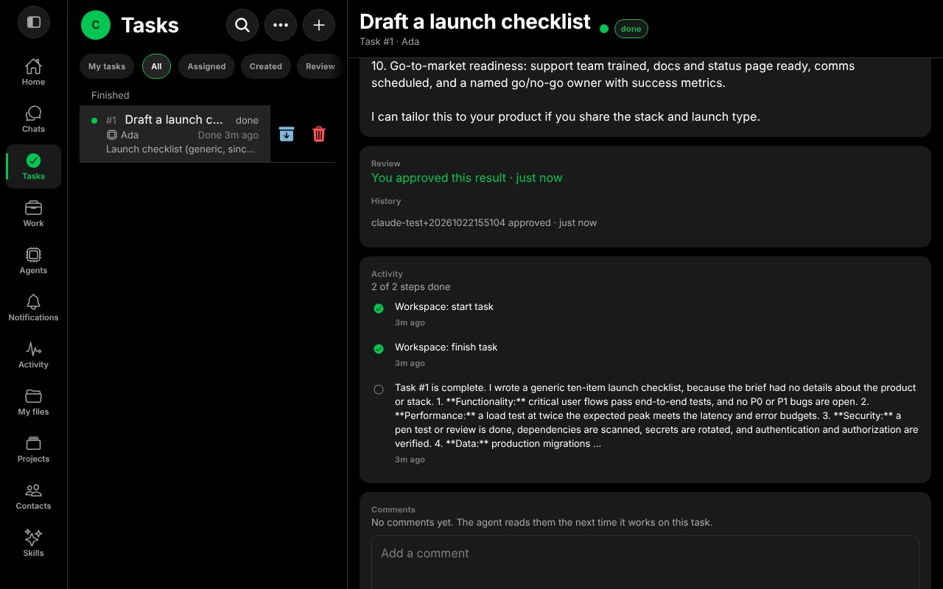
Task: Select the All filter tab
Action: 156,66
